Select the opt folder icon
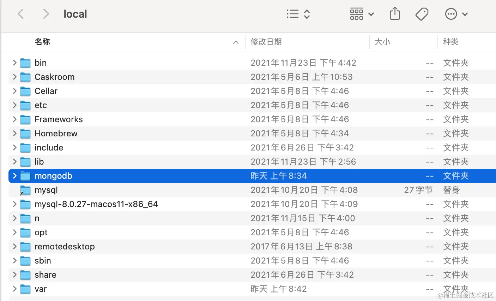 [25, 232]
